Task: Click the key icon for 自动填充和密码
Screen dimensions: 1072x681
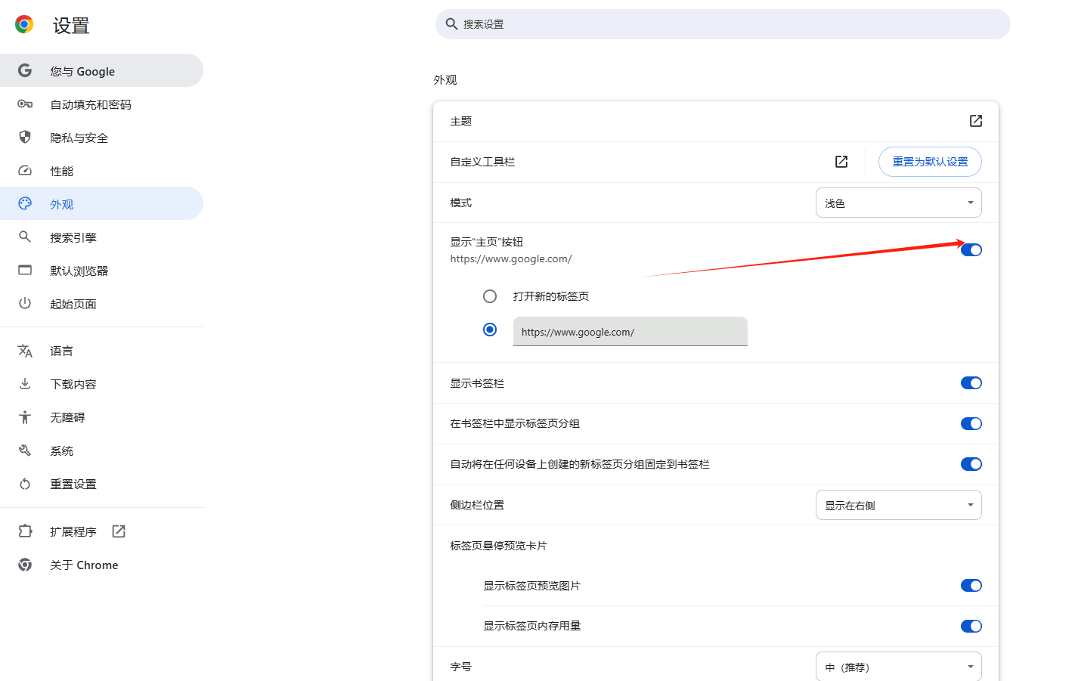Action: (x=25, y=104)
